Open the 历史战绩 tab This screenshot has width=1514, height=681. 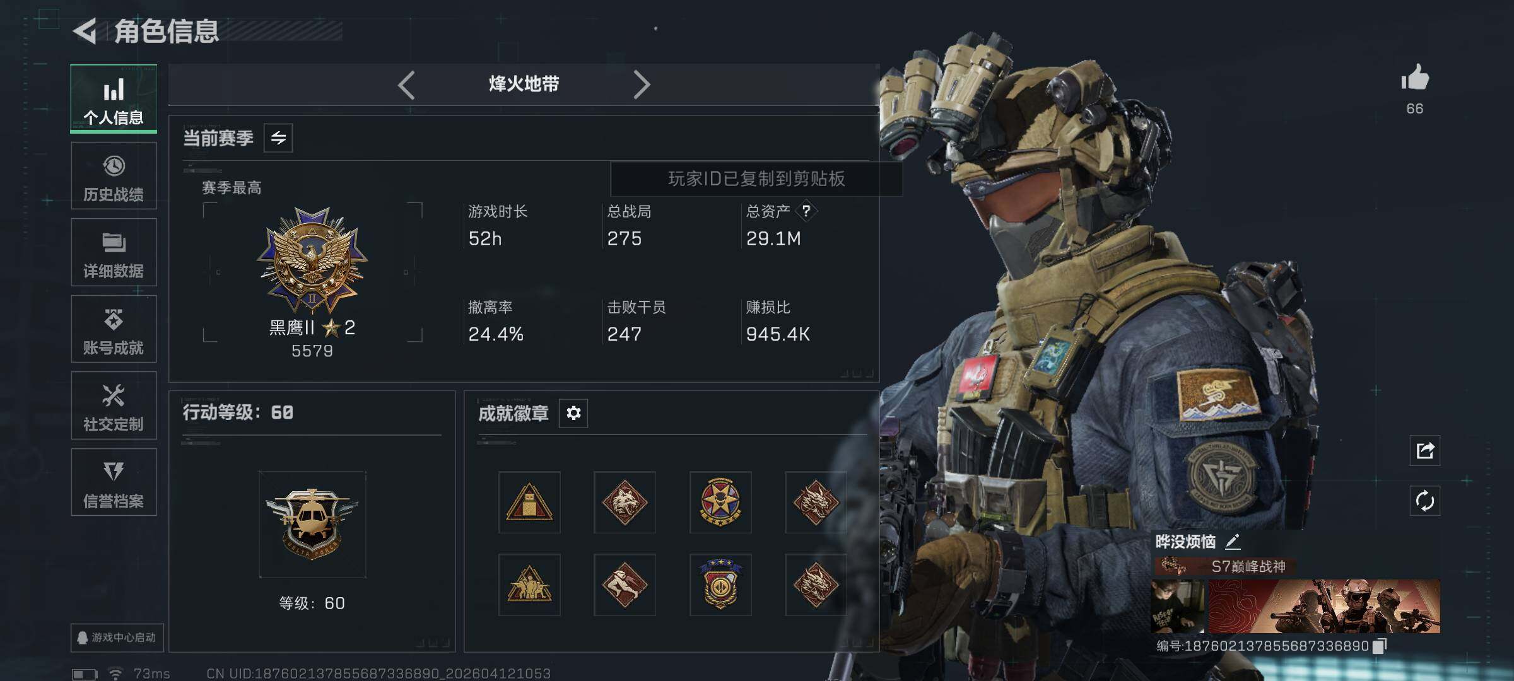[x=114, y=176]
